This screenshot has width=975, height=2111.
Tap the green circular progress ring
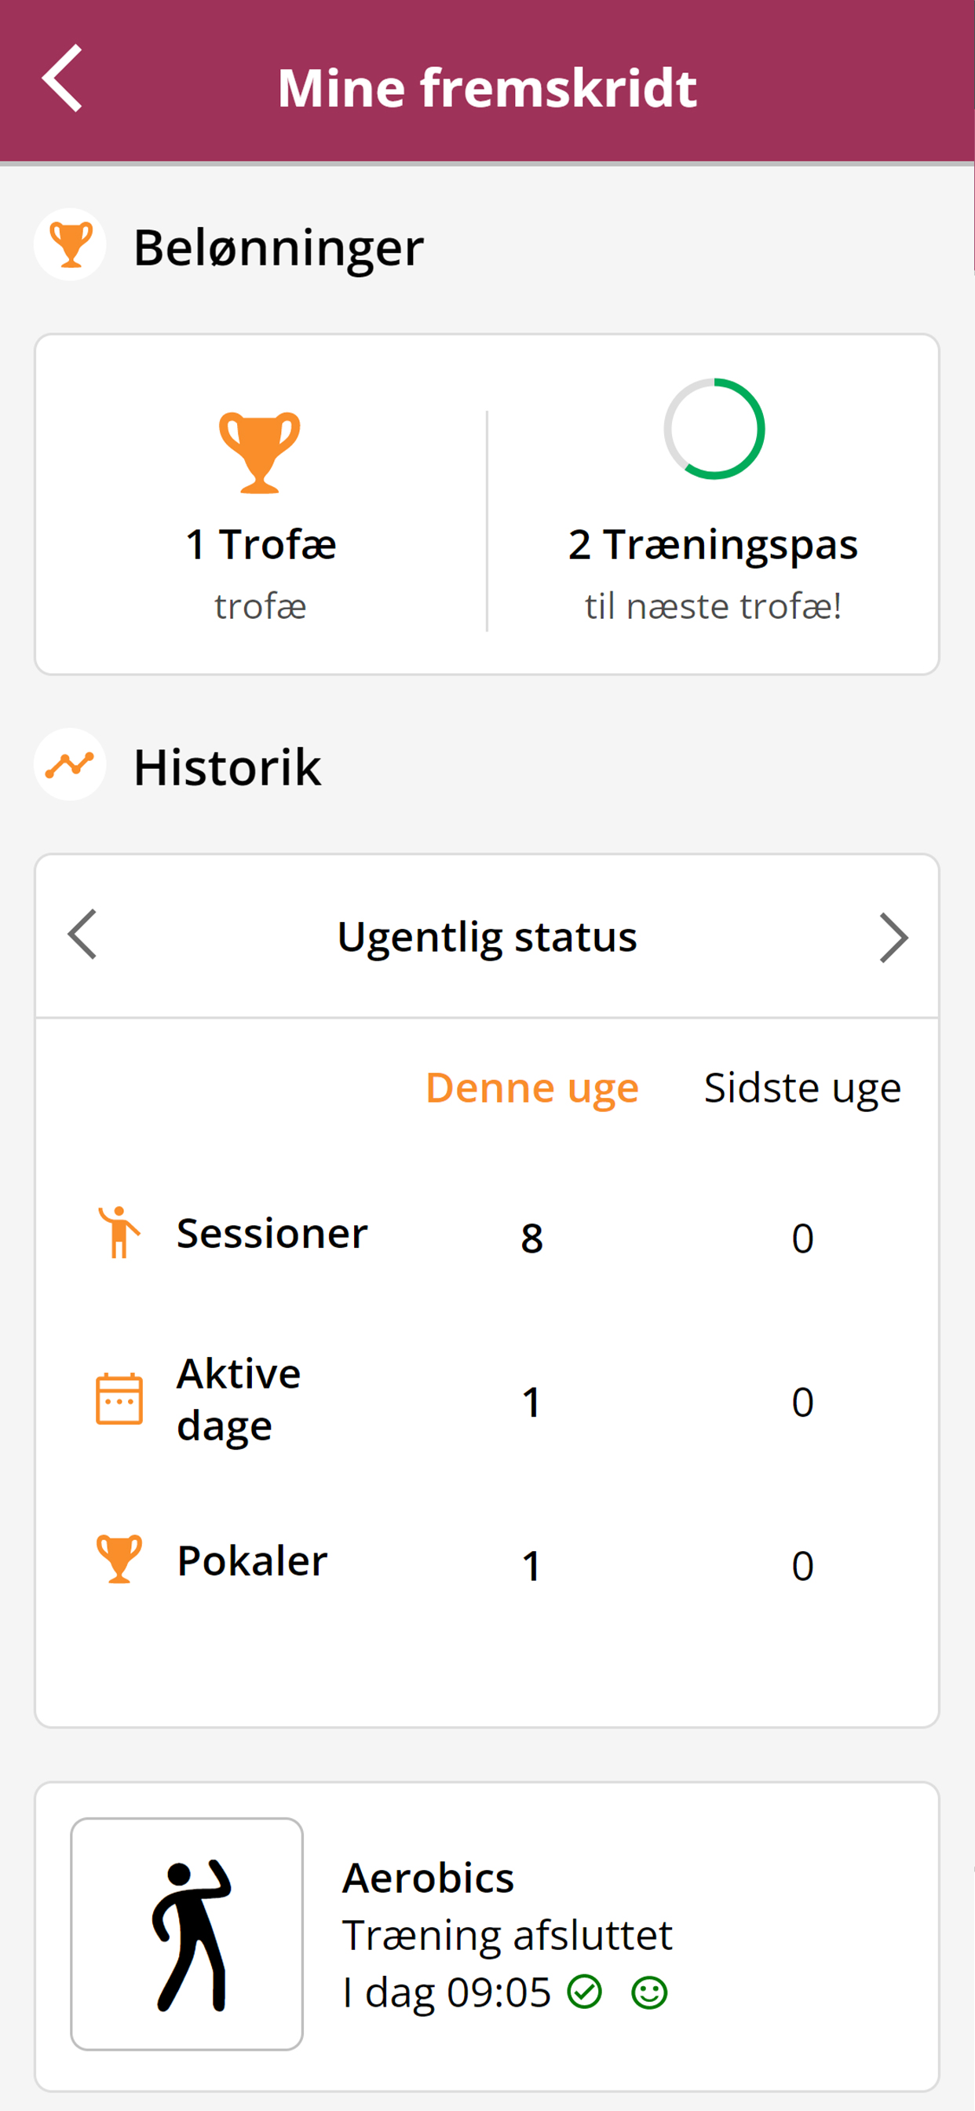click(714, 429)
